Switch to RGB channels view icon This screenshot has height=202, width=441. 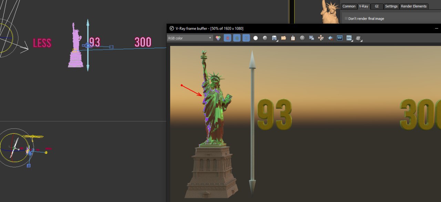[218, 38]
